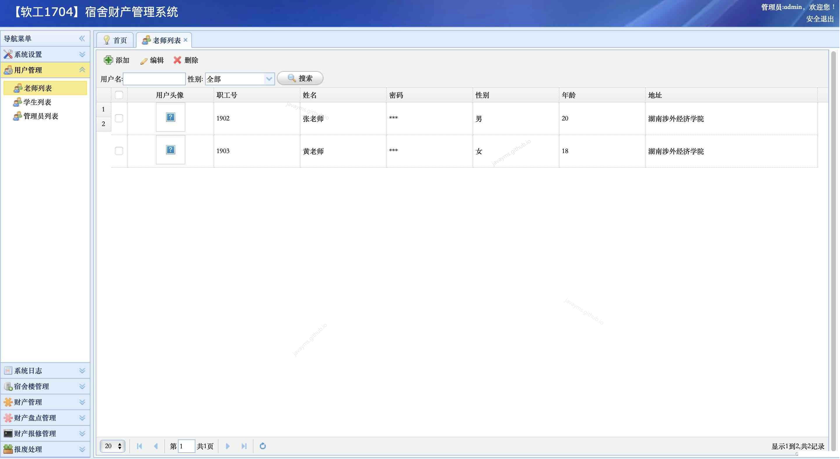Collapse the navigation panel with the « icon
Screen dimensions: 840x459
[82, 38]
